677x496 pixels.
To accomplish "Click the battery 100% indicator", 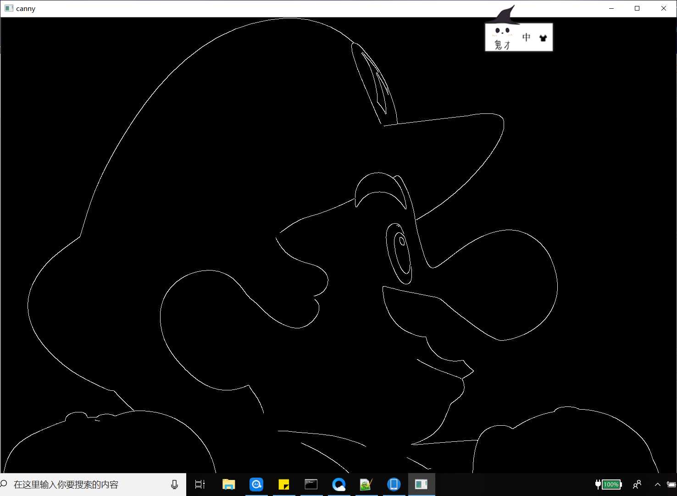I will click(611, 485).
